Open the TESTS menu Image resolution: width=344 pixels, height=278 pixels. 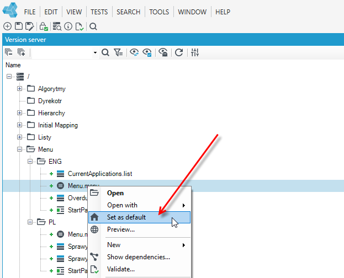[99, 12]
